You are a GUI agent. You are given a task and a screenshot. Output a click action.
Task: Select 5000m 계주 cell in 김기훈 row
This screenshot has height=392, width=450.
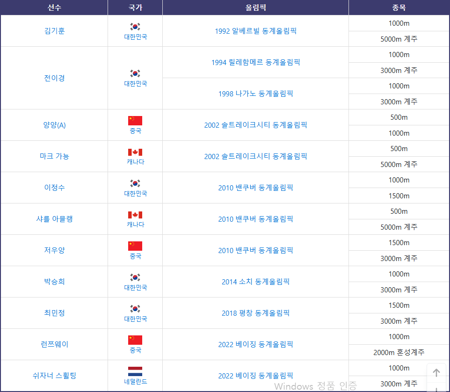399,39
